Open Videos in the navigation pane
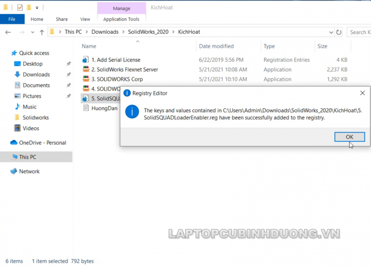Screen dimensions: 371x266 tap(31, 128)
